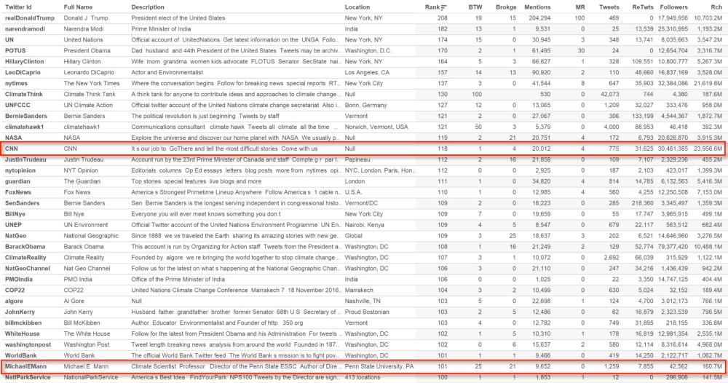Click the Description column header

[148, 7]
